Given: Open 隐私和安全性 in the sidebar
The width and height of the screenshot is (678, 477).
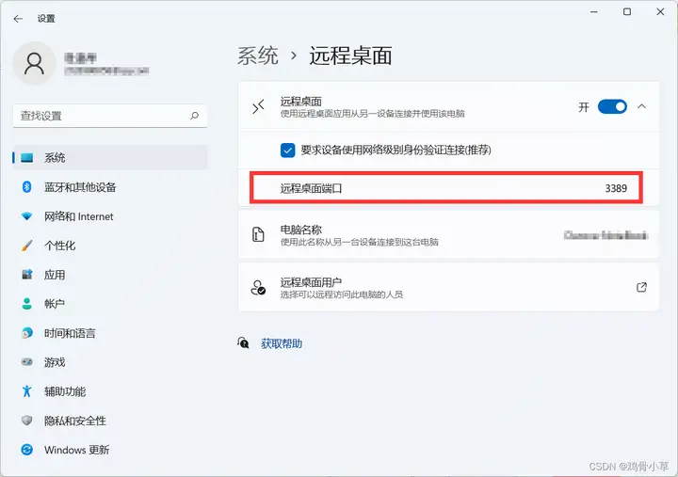Looking at the screenshot, I should pos(110,420).
